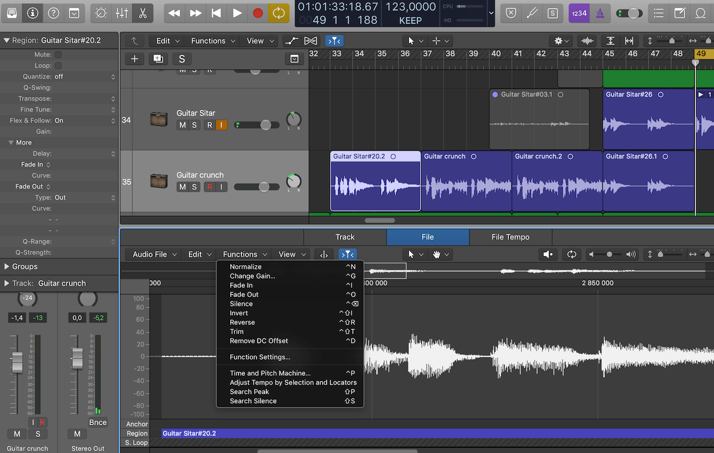Collapse the More section in Region inspector
This screenshot has height=453, width=714.
coord(12,142)
